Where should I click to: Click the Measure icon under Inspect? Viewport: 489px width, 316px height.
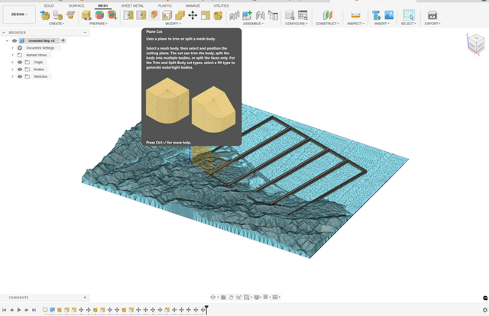[355, 15]
